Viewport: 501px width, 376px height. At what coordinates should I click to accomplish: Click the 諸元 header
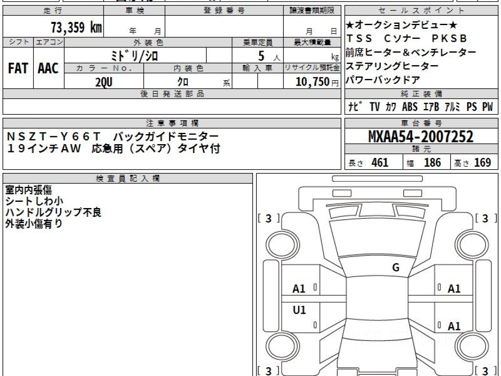pyautogui.click(x=422, y=149)
